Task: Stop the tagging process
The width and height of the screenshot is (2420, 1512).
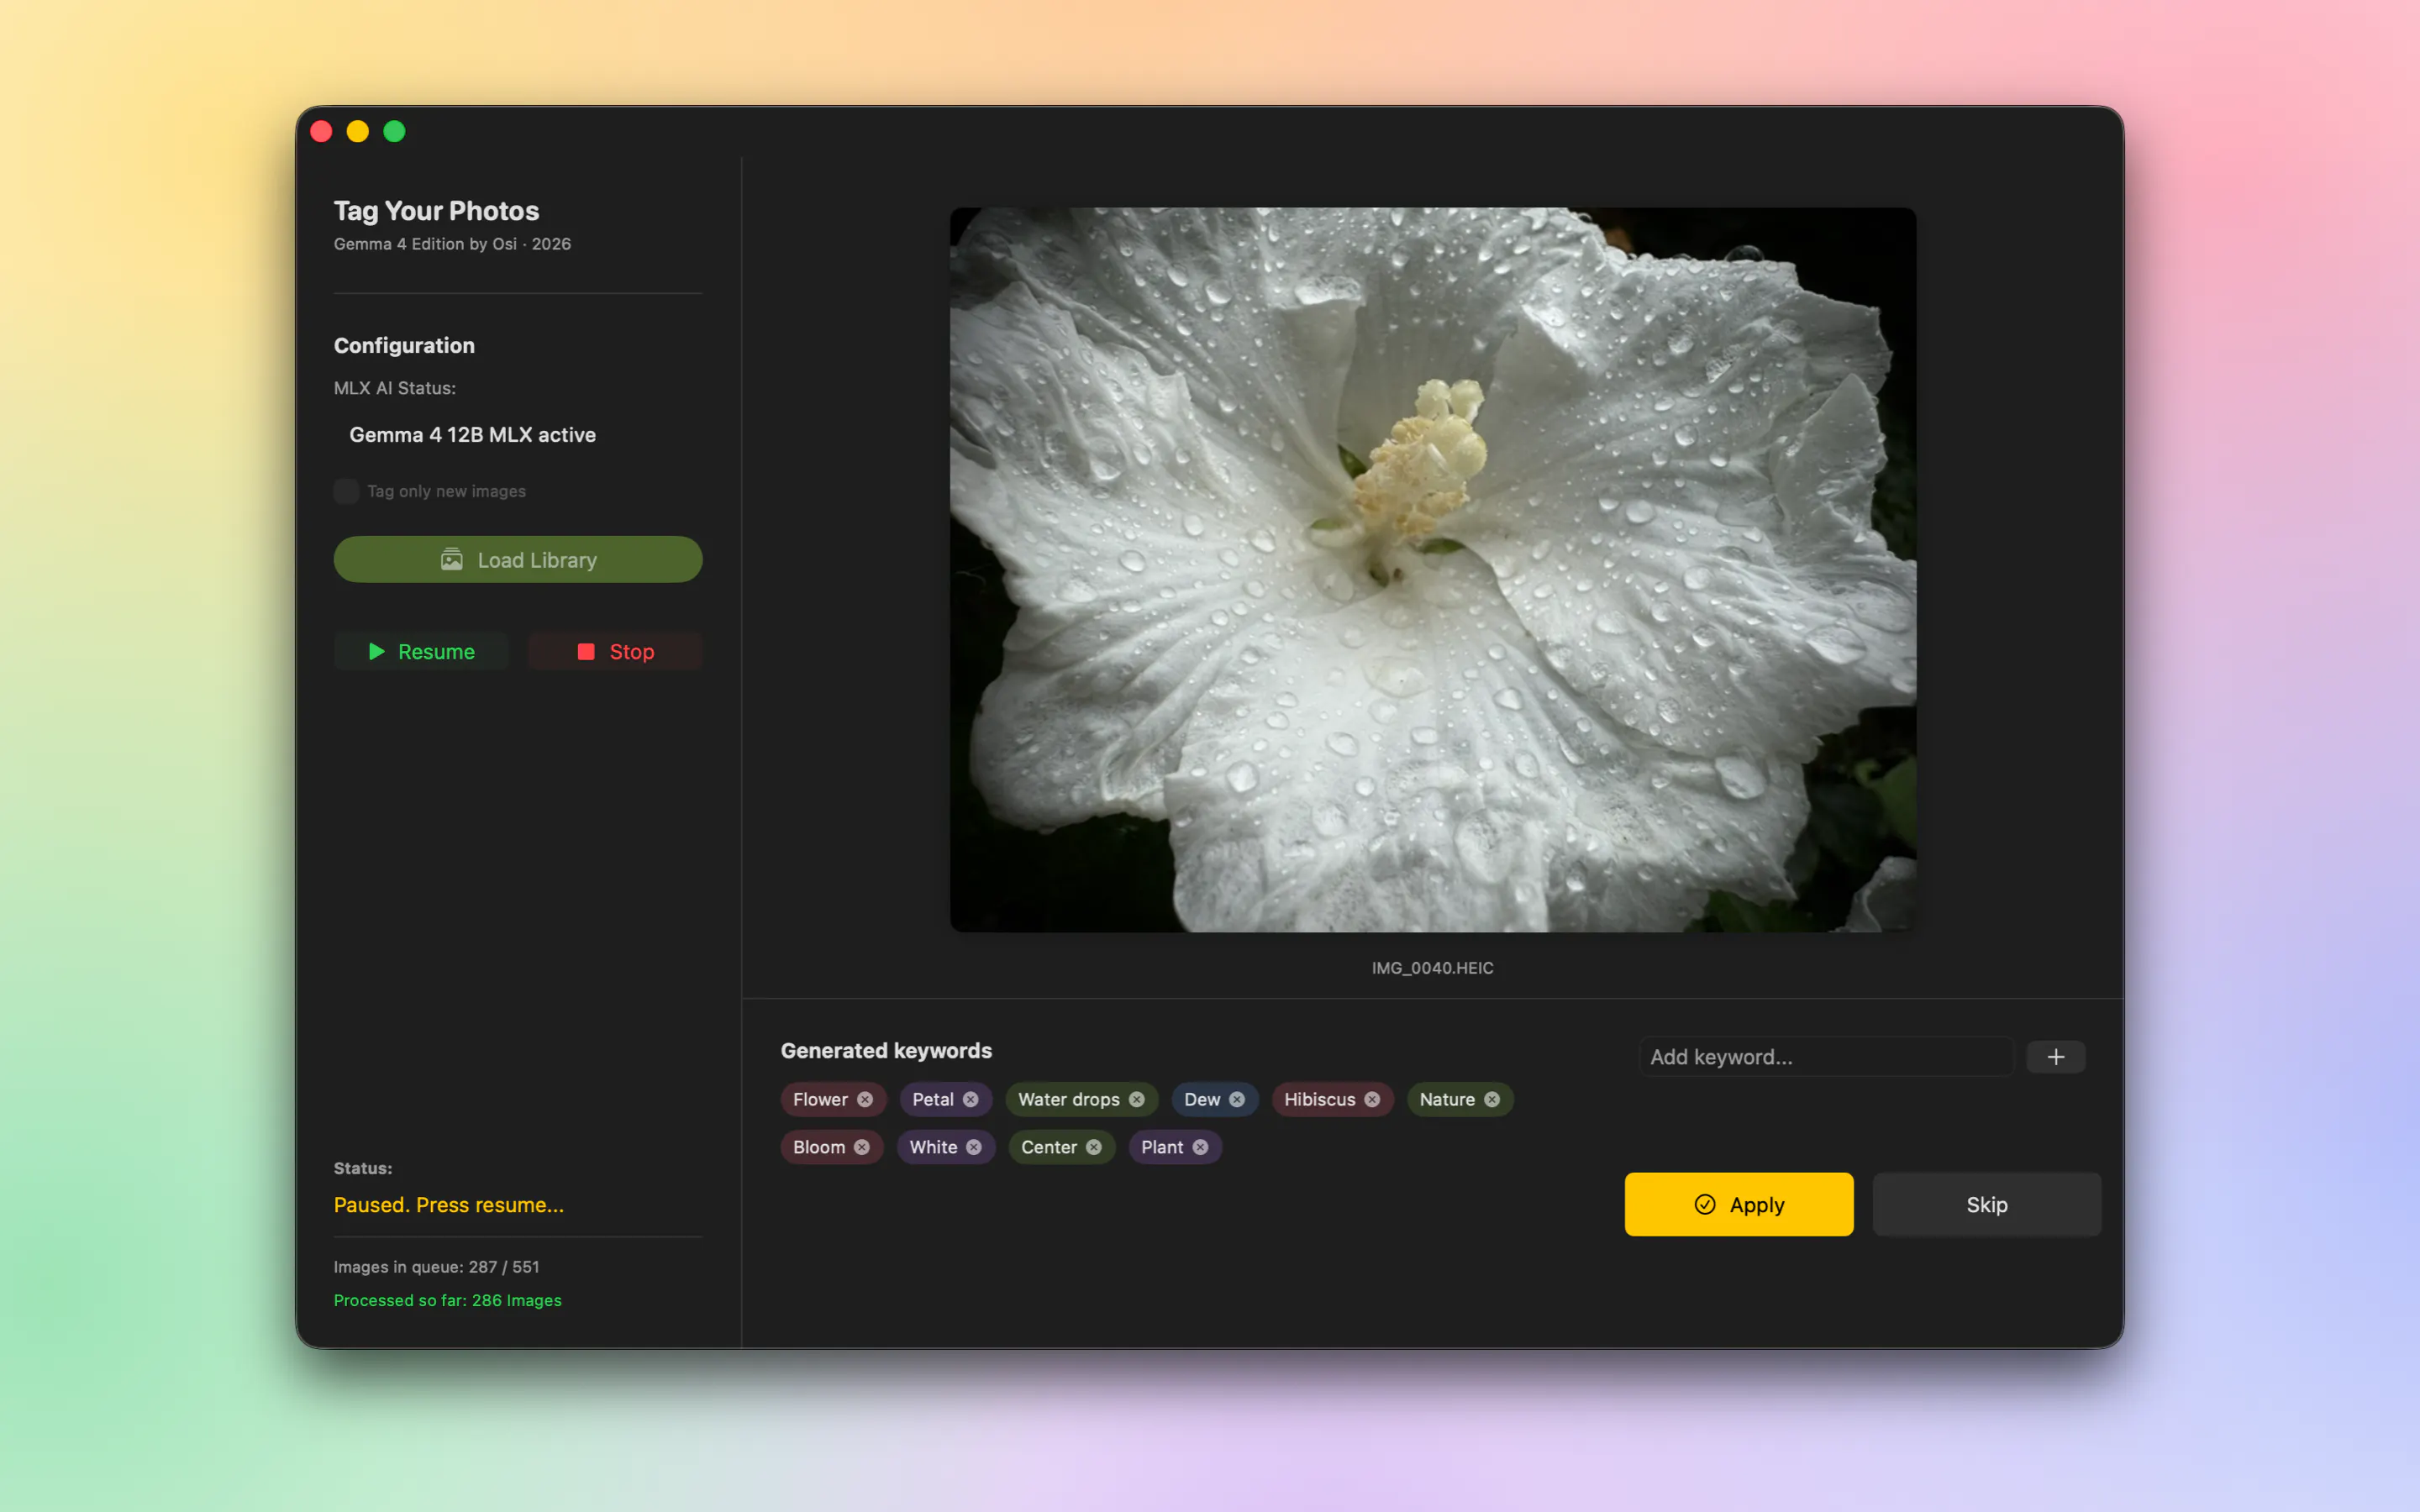Action: tap(615, 652)
